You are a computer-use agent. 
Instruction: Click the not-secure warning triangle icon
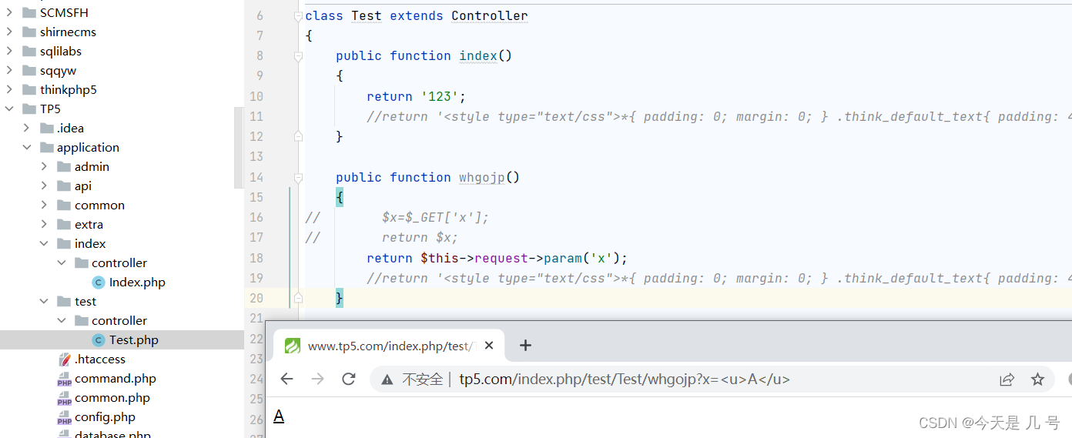(387, 379)
